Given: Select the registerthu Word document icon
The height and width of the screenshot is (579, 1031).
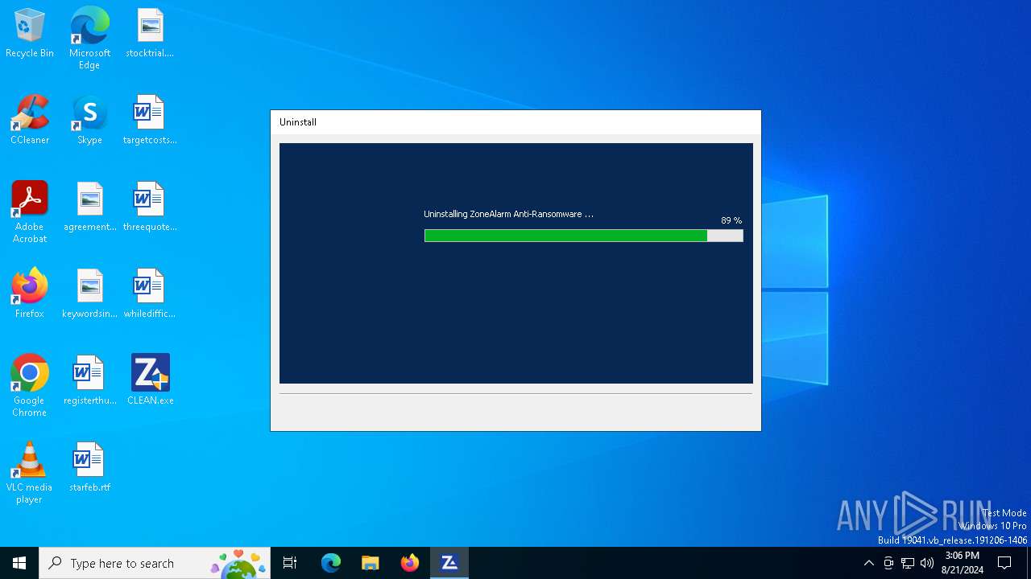Looking at the screenshot, I should tap(89, 381).
